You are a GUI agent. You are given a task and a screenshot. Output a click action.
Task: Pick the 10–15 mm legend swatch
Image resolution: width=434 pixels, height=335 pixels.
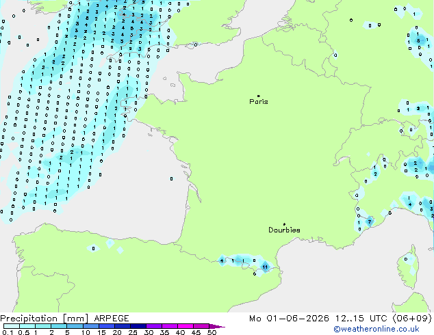tap(90, 326)
